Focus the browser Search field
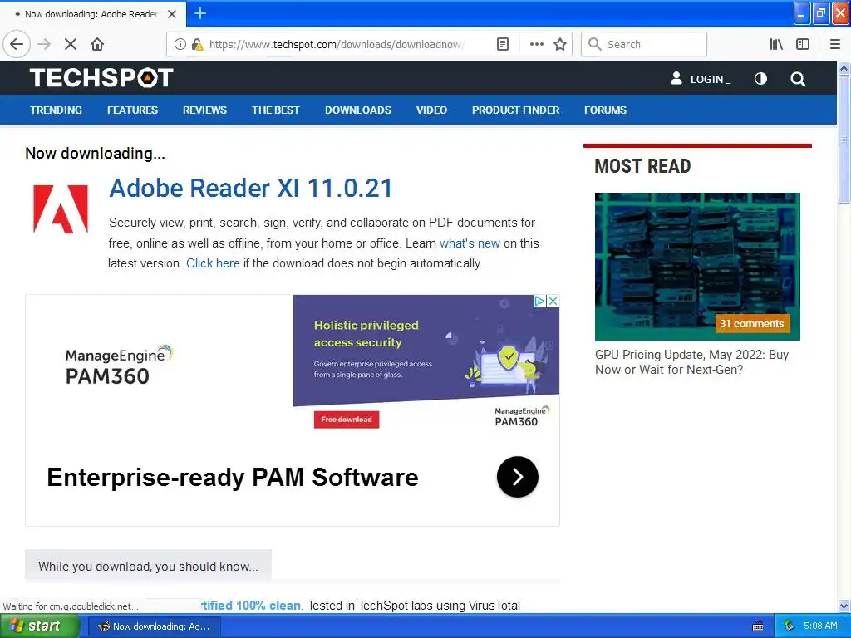The image size is (851, 638). pyautogui.click(x=644, y=44)
